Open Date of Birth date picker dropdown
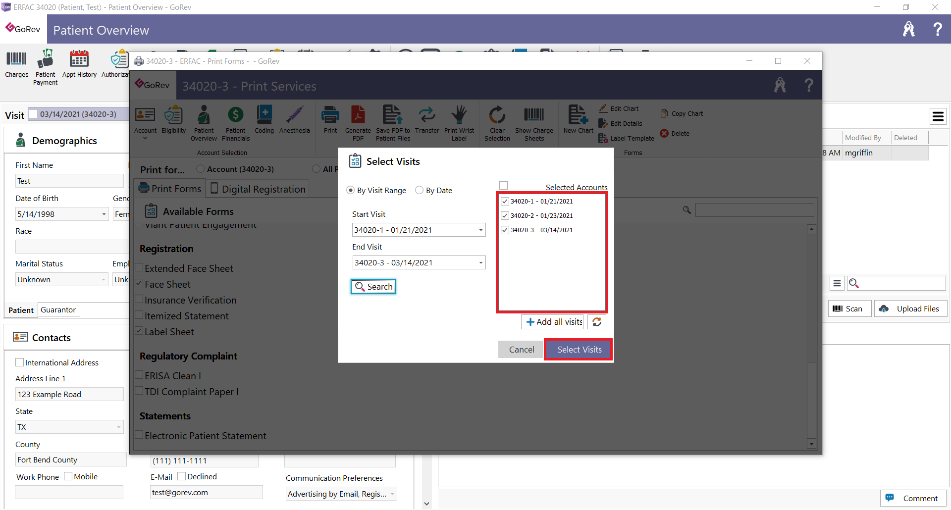951x510 pixels. coord(104,214)
